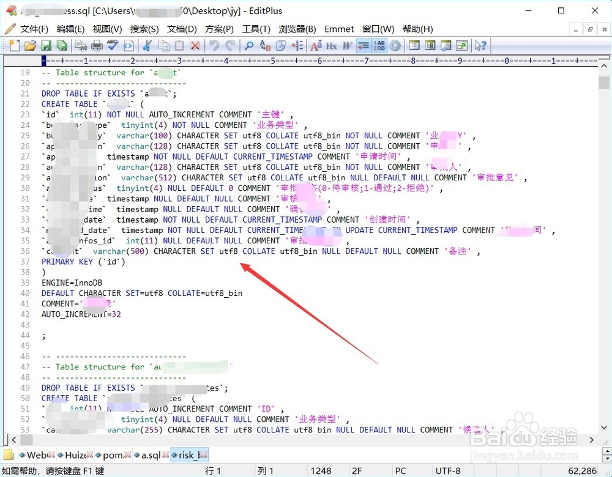The width and height of the screenshot is (612, 477).
Task: Open Find using magnifier icon
Action: coord(248,46)
